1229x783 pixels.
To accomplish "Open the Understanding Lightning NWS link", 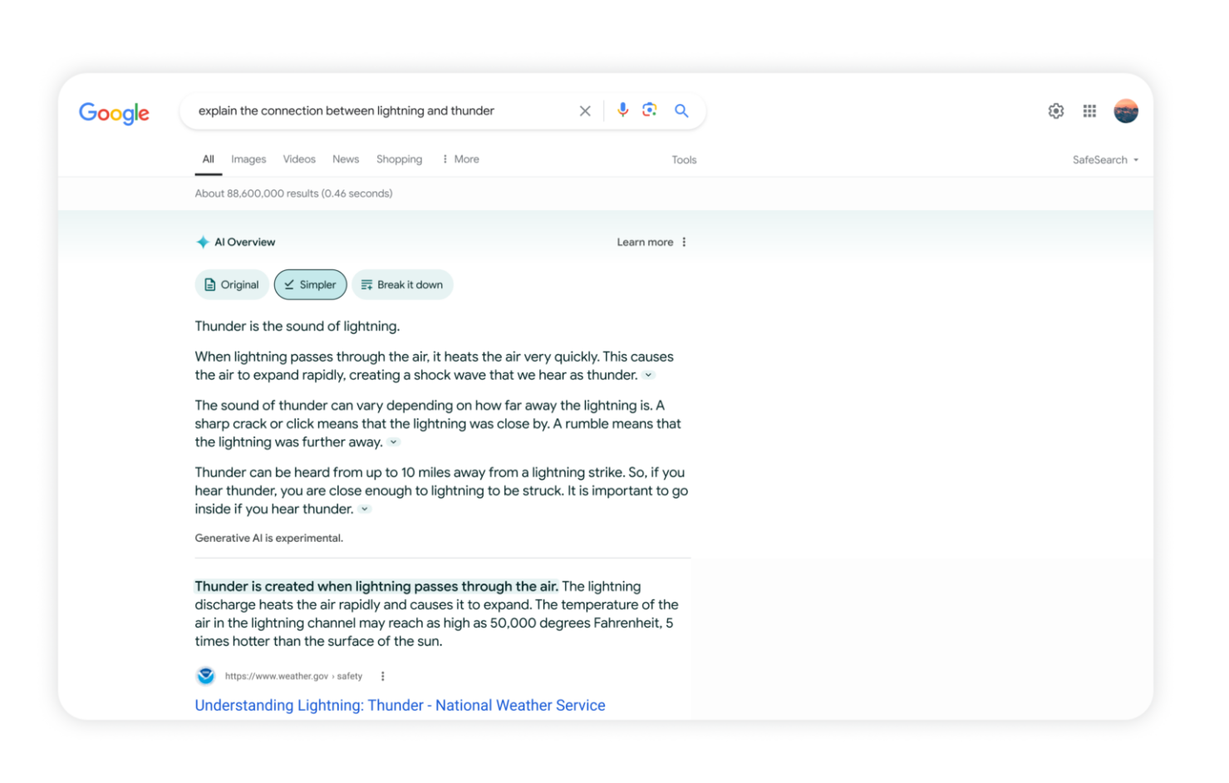I will (400, 705).
